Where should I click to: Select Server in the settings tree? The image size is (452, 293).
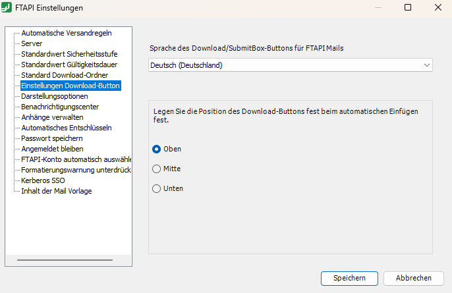pyautogui.click(x=32, y=43)
